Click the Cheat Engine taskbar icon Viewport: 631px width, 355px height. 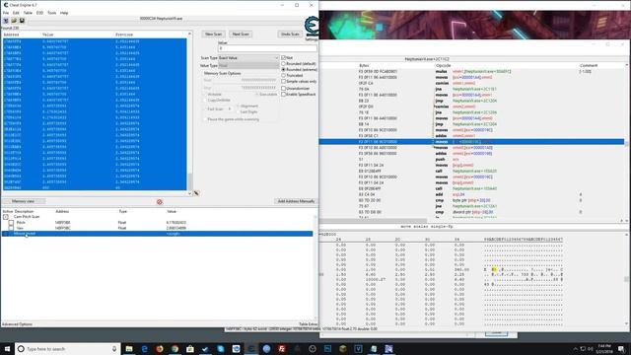(x=251, y=348)
